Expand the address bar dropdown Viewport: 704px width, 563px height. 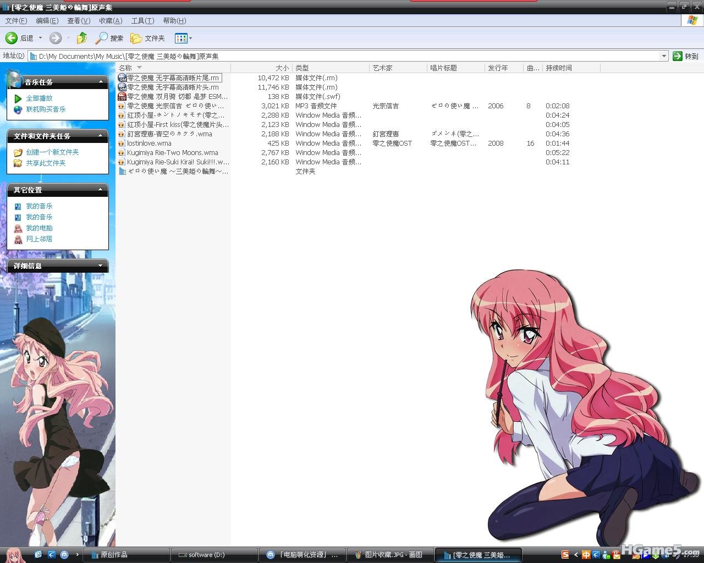point(664,56)
